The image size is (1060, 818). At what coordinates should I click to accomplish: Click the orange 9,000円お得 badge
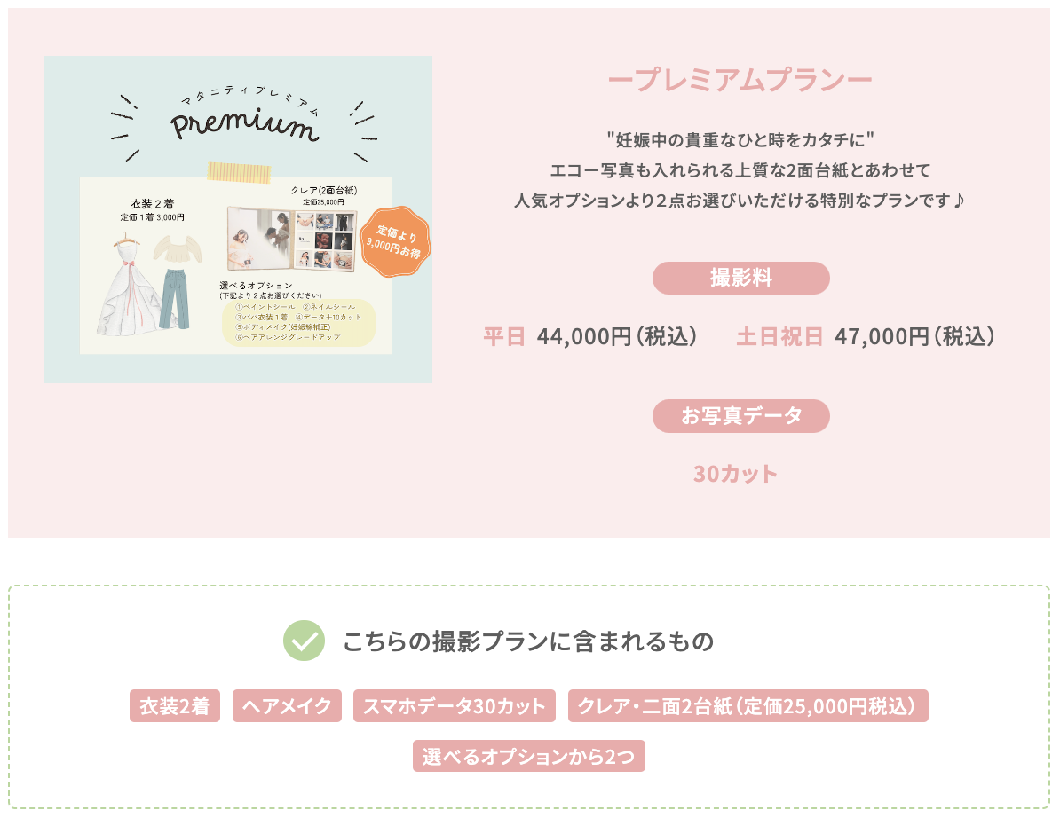(395, 242)
